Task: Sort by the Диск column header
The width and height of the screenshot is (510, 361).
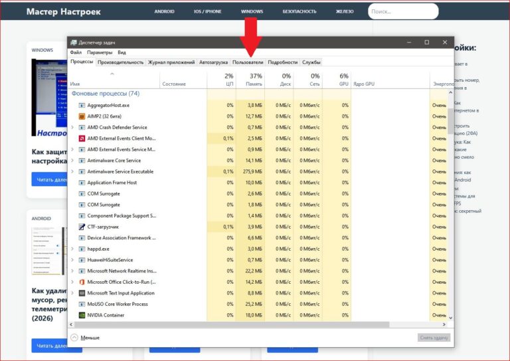Action: [x=279, y=80]
